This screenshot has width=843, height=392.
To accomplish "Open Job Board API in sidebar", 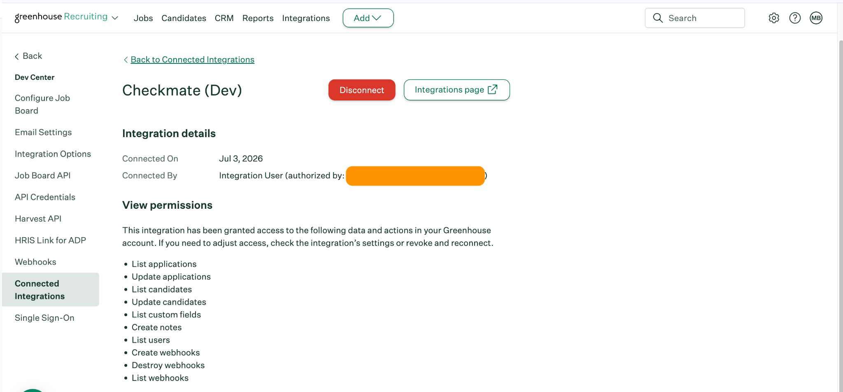I will (x=42, y=175).
